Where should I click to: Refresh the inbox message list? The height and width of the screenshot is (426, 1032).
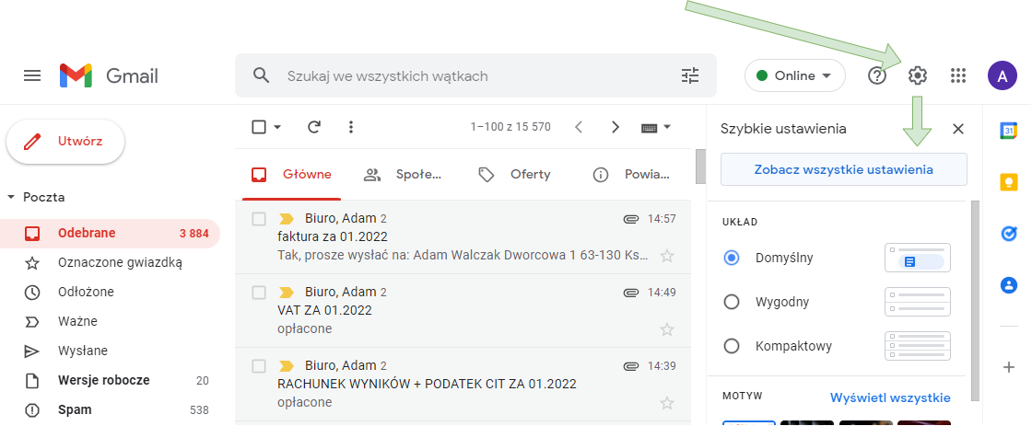[314, 127]
